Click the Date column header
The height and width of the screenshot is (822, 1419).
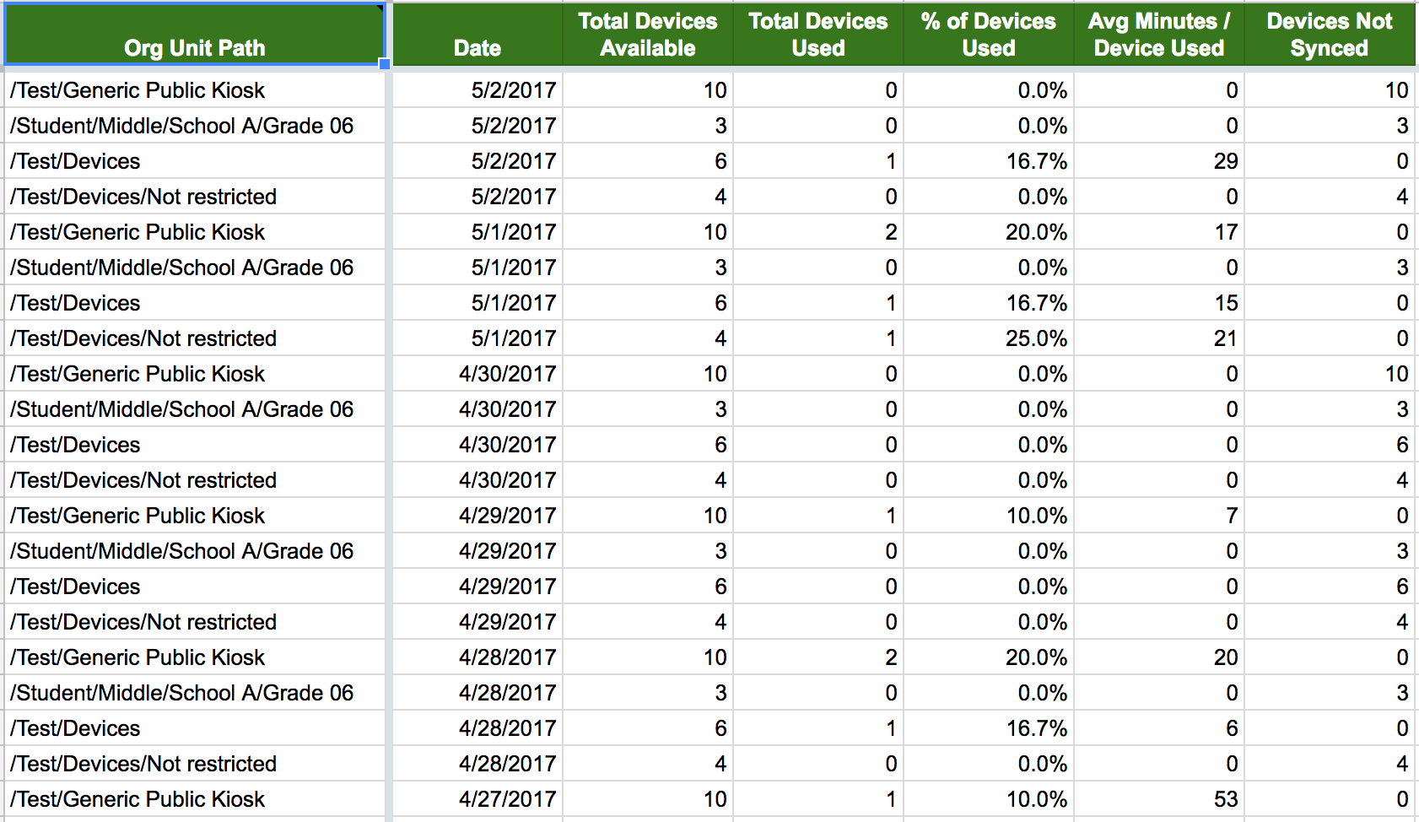pos(477,35)
